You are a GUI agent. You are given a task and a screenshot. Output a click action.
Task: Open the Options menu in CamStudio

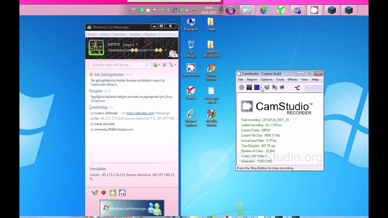click(266, 80)
